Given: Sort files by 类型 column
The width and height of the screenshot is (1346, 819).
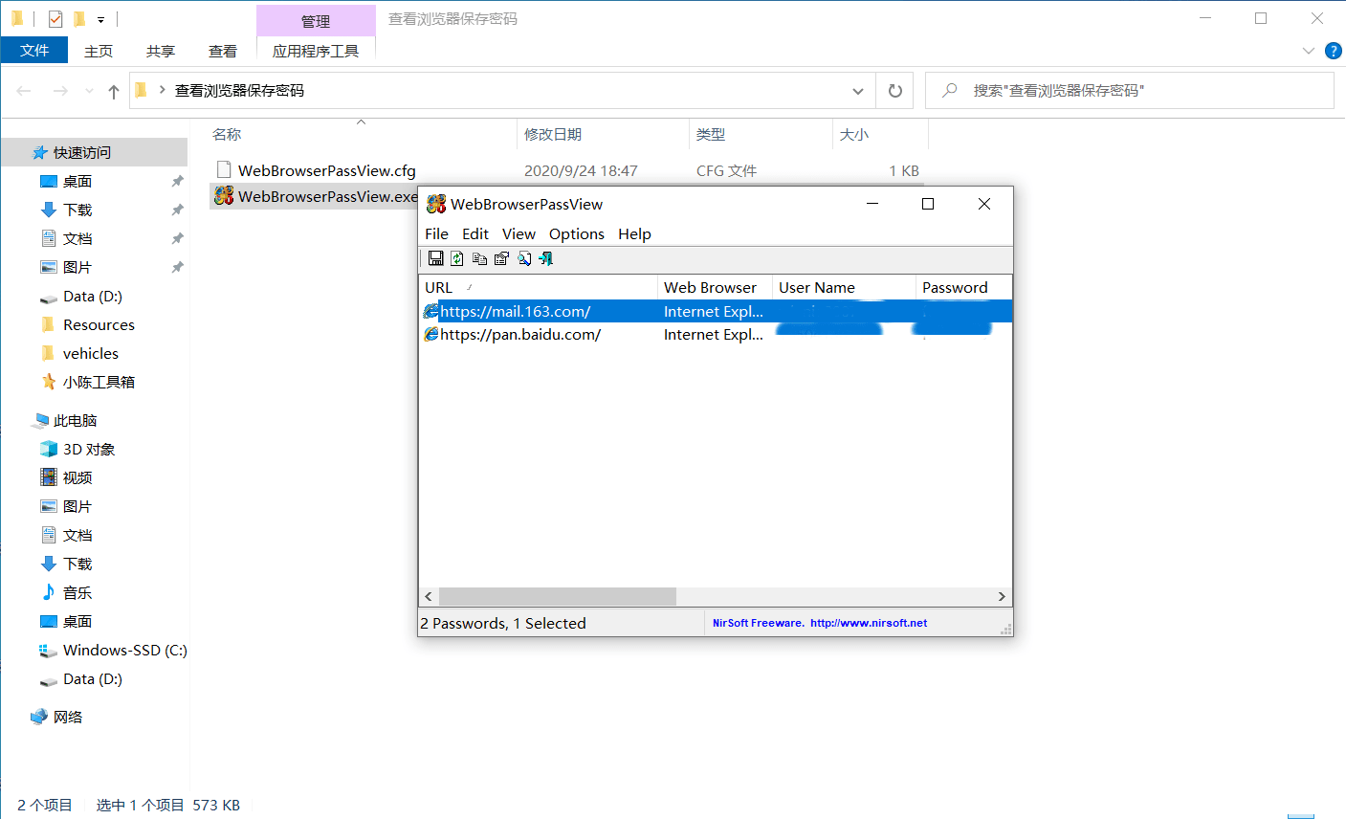Looking at the screenshot, I should (x=761, y=134).
